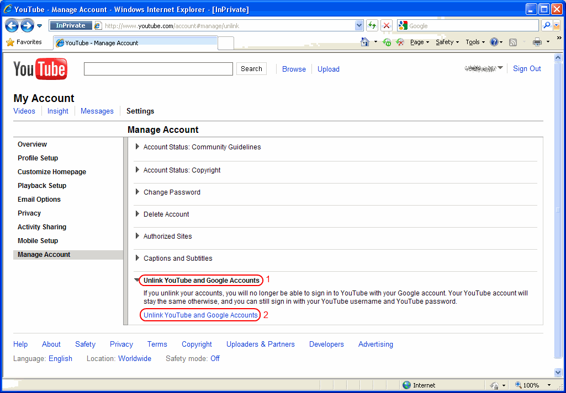Click the InPrivate indicator badge
566x393 pixels.
(70, 25)
